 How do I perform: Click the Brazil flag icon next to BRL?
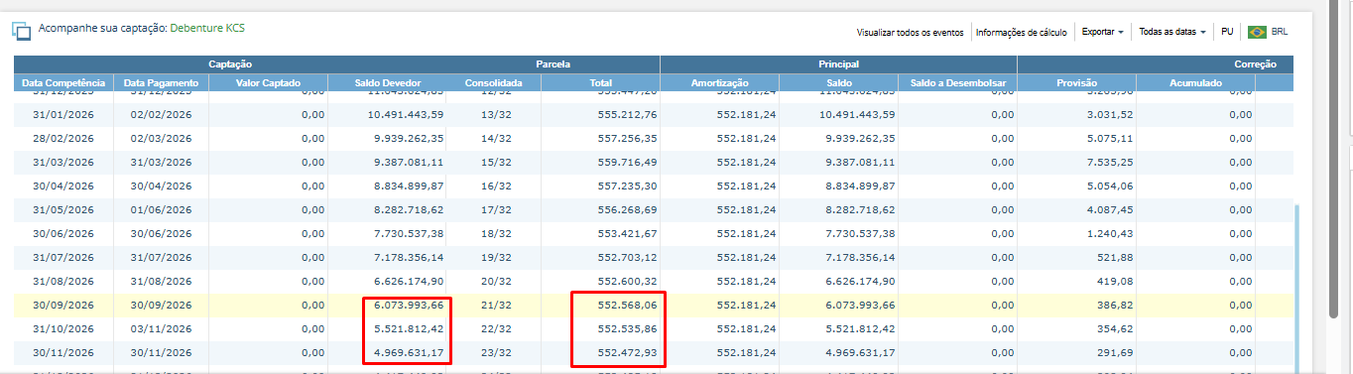1257,32
